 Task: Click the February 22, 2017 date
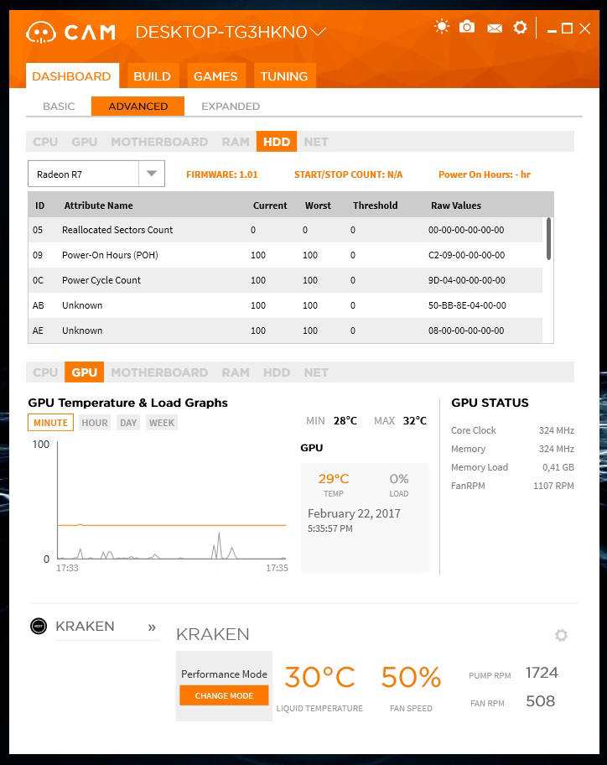coord(354,513)
